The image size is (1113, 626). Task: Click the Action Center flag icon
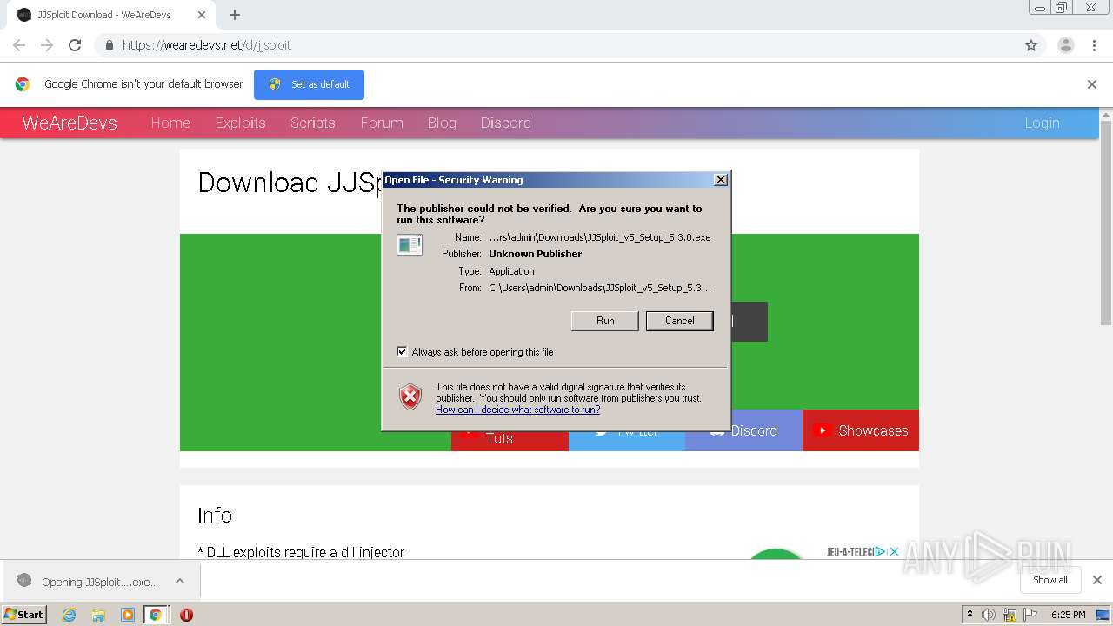[x=1030, y=615]
